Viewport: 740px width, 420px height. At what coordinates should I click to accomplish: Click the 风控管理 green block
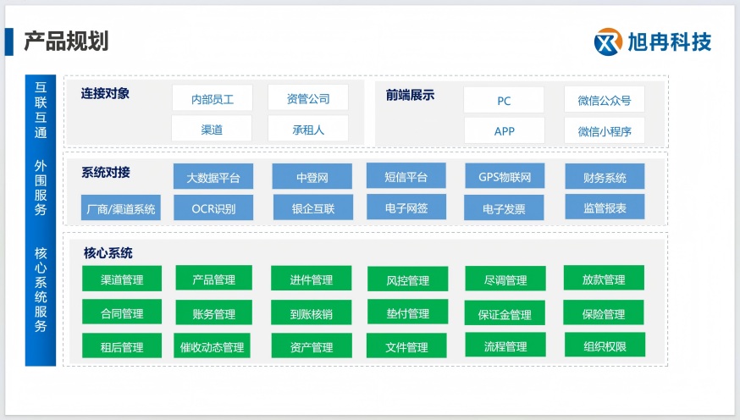click(407, 279)
